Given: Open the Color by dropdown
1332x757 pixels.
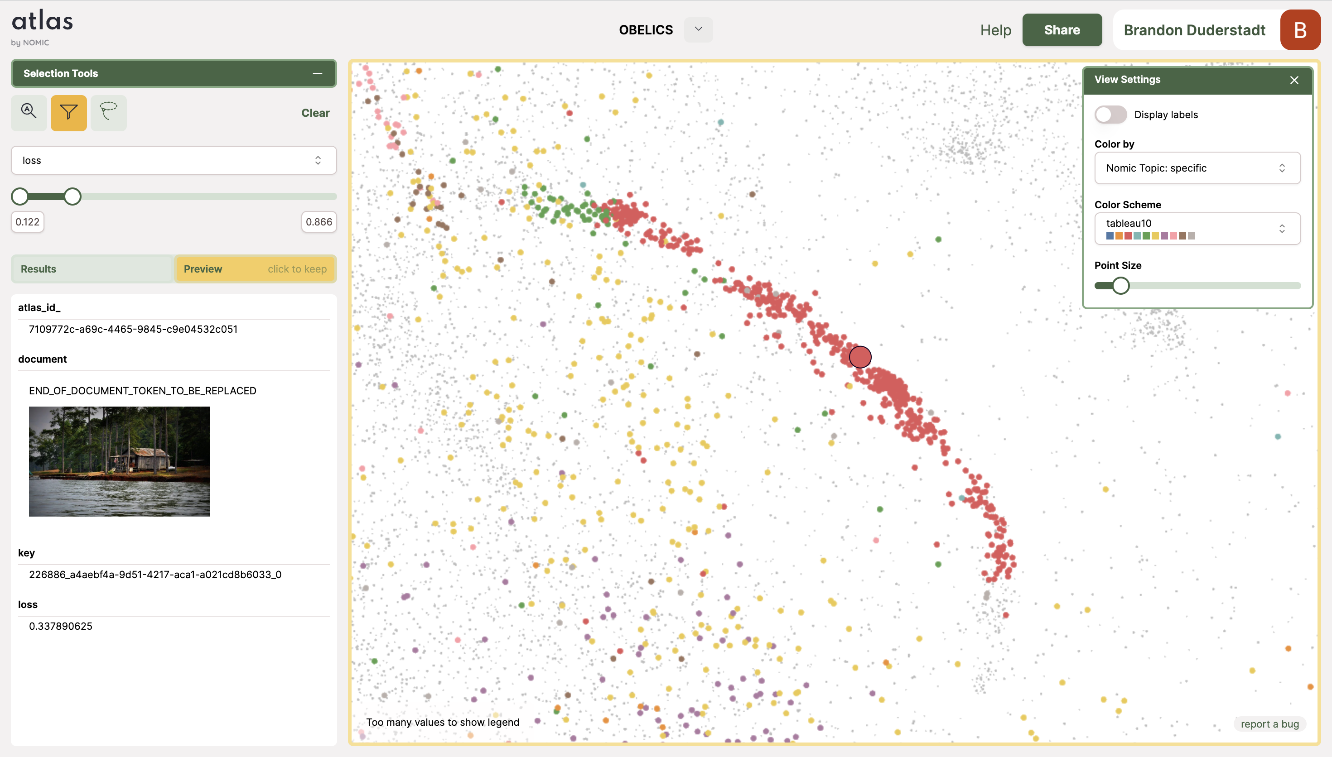Looking at the screenshot, I should [x=1197, y=168].
